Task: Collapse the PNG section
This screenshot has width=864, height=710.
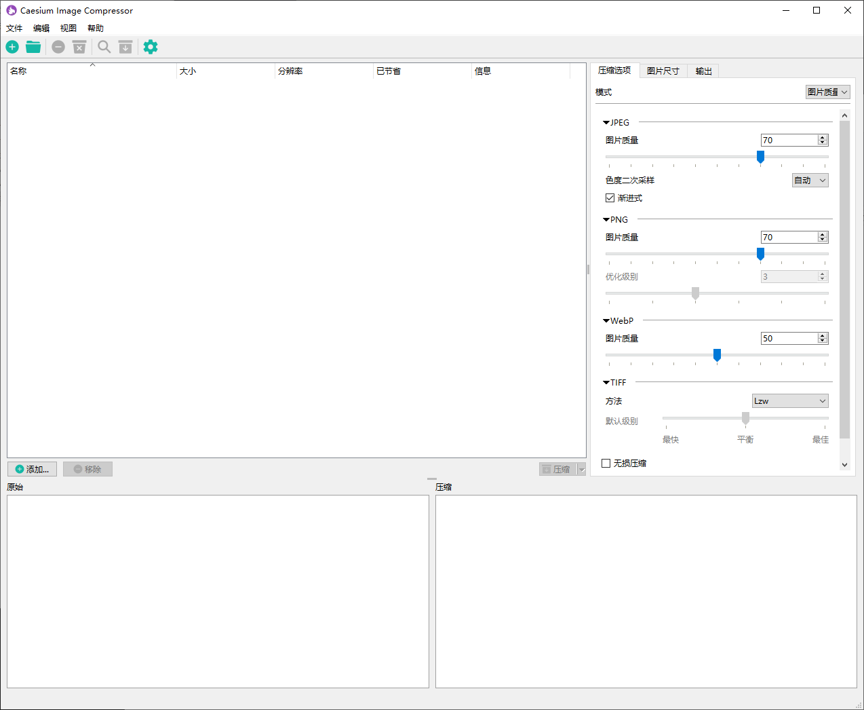Action: coord(606,220)
